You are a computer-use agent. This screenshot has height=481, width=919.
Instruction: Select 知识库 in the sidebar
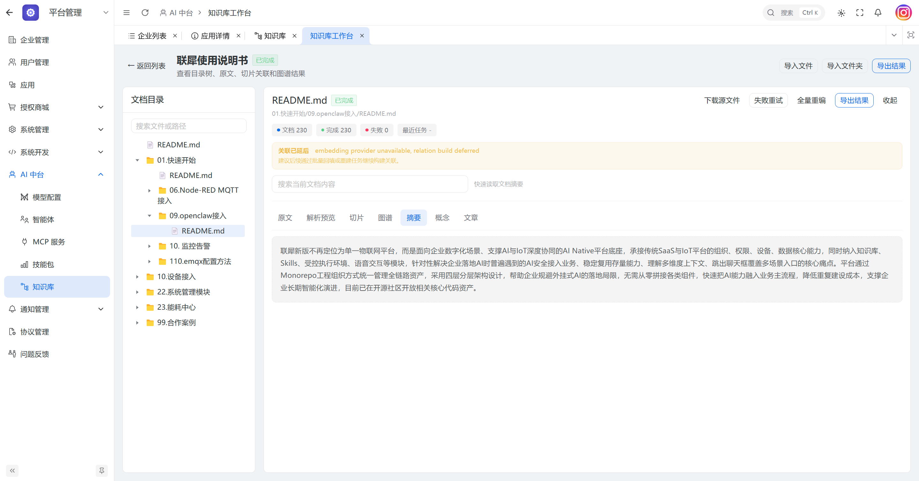57,287
